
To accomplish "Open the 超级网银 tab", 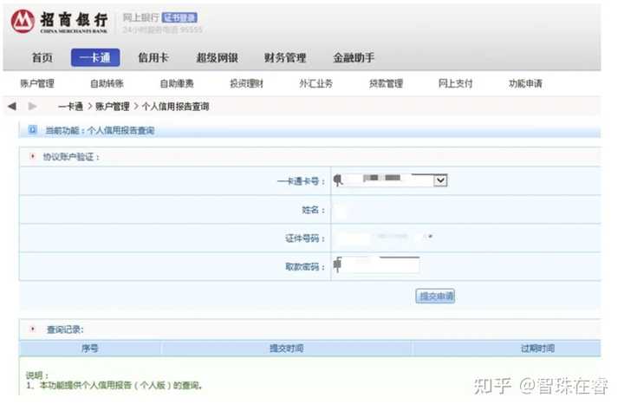I will [x=218, y=58].
